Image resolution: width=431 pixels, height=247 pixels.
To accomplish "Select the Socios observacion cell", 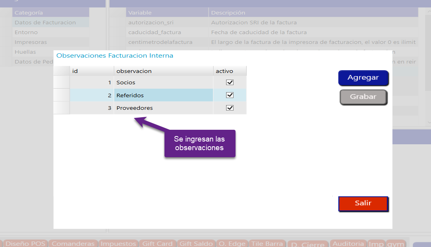I will [163, 83].
